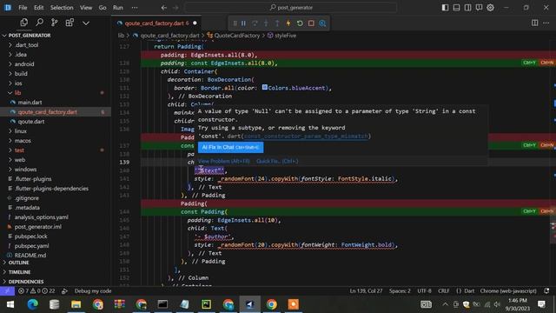Expand the TIMELINE section
This screenshot has height=313, width=556.
click(x=19, y=272)
